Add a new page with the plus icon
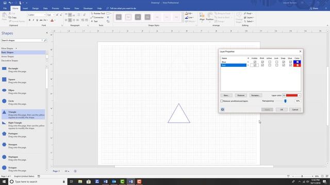The width and height of the screenshot is (330, 185). click(75, 171)
